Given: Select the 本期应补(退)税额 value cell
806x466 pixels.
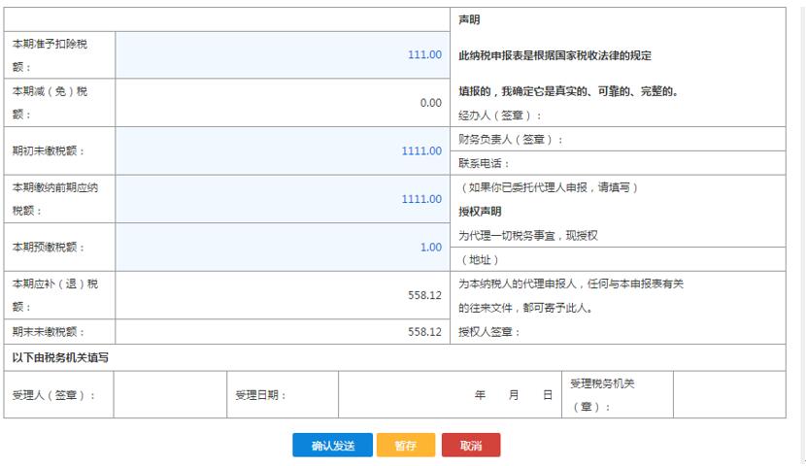Looking at the screenshot, I should point(282,295).
